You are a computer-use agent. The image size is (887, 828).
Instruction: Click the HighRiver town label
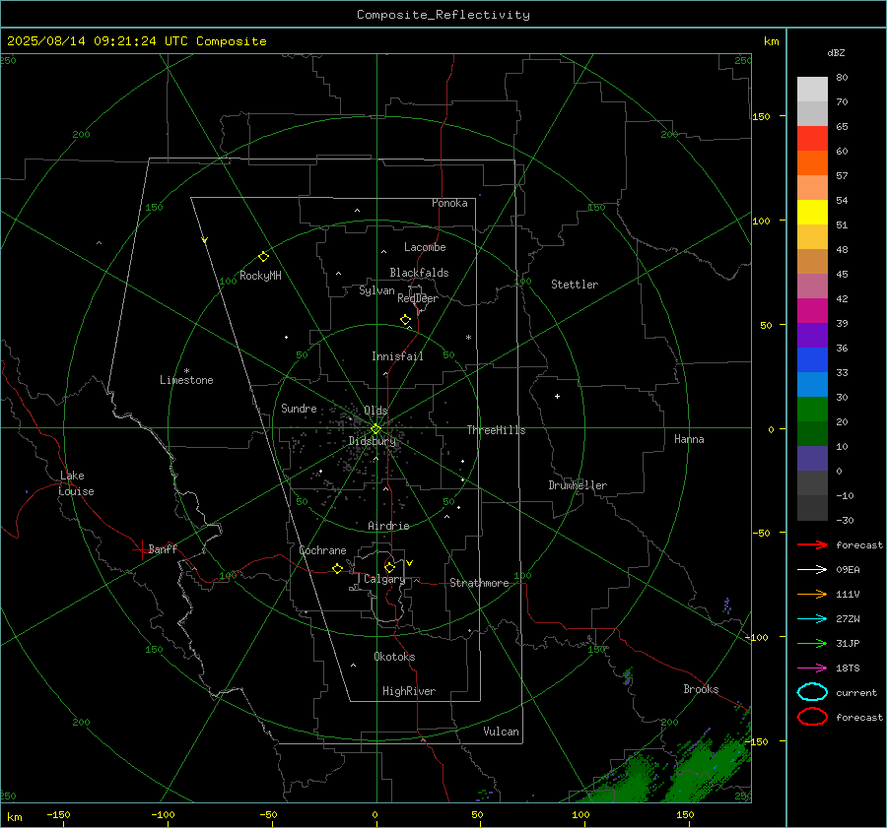click(408, 691)
